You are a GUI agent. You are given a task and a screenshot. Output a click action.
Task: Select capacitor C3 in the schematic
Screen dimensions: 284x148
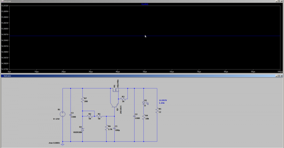(71, 115)
